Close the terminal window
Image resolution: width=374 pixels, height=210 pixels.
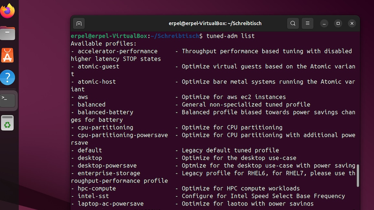coord(352,23)
